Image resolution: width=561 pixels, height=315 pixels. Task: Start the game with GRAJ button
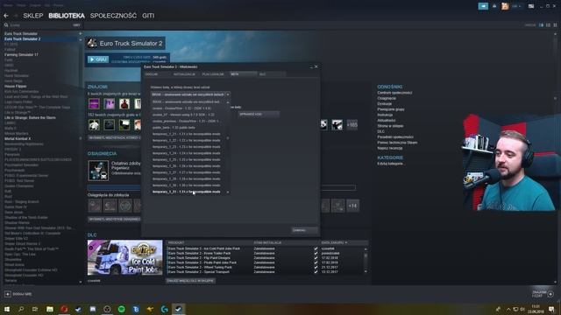click(x=98, y=59)
